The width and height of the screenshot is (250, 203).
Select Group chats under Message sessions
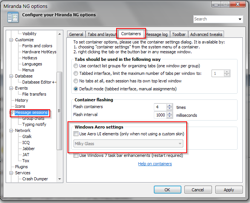33,118
